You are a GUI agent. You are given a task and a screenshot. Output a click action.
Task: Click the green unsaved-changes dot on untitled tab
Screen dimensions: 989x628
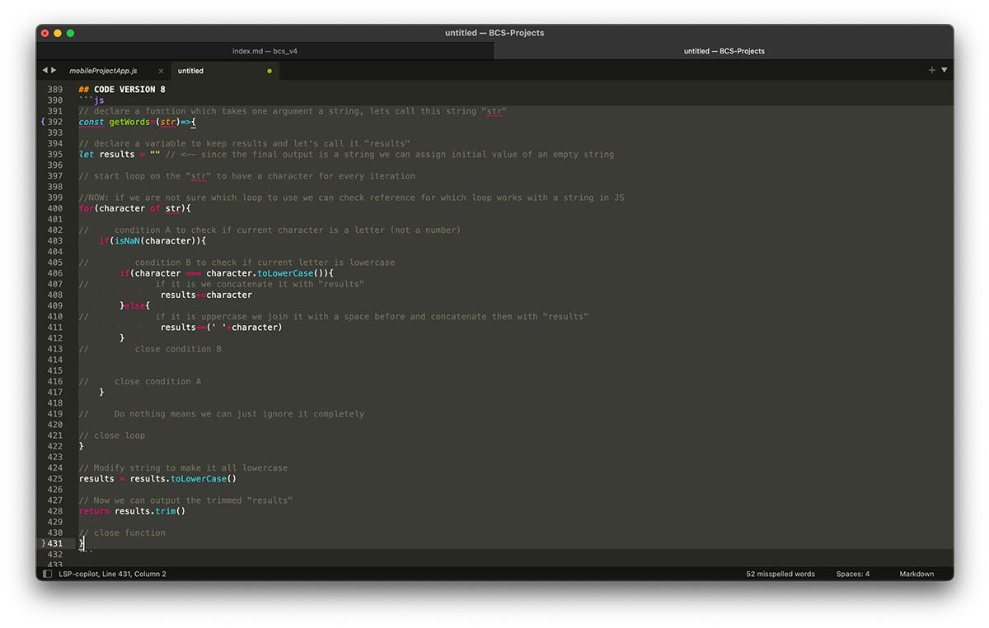click(x=269, y=71)
